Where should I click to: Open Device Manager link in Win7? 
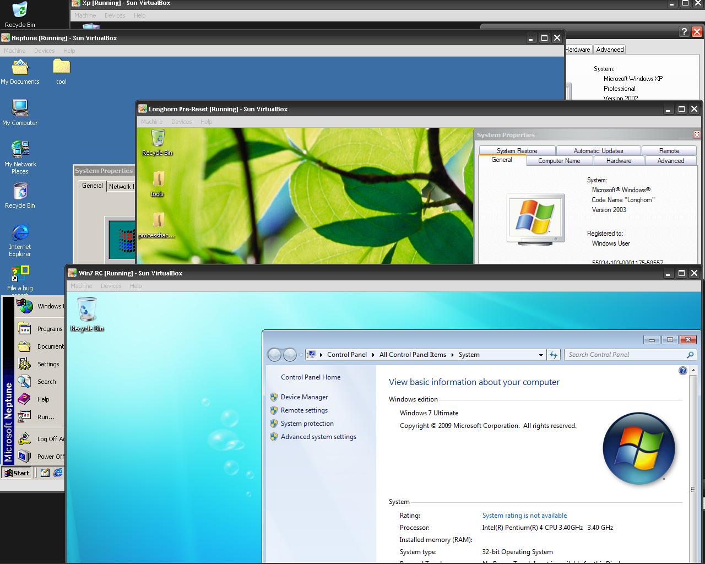pos(304,397)
